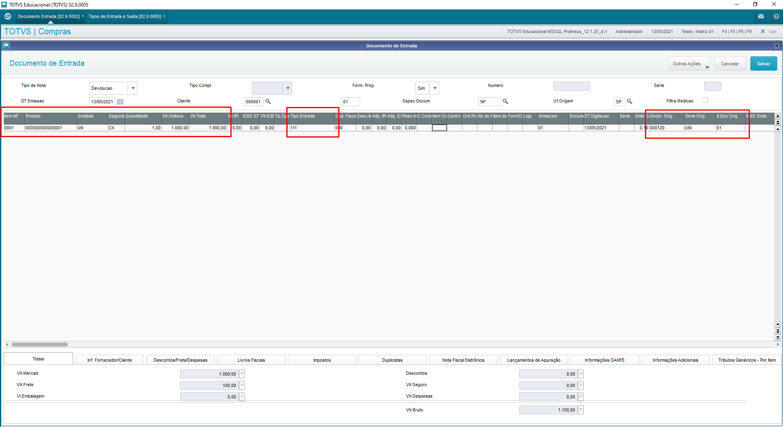
Task: Click the help icon next to Vlr.Mercad value
Action: (x=242, y=374)
